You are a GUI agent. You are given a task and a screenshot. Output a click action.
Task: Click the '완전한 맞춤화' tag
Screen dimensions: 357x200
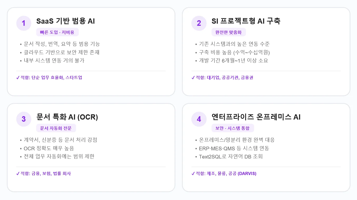[228, 32]
